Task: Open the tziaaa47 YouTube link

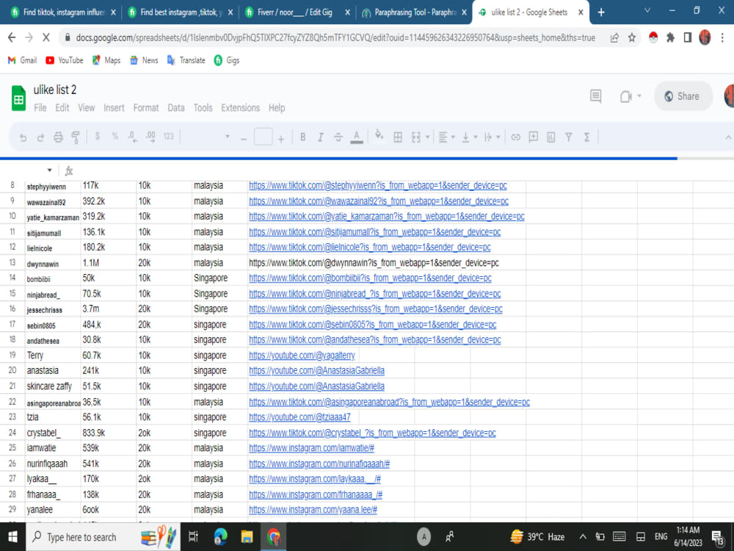Action: tap(299, 417)
